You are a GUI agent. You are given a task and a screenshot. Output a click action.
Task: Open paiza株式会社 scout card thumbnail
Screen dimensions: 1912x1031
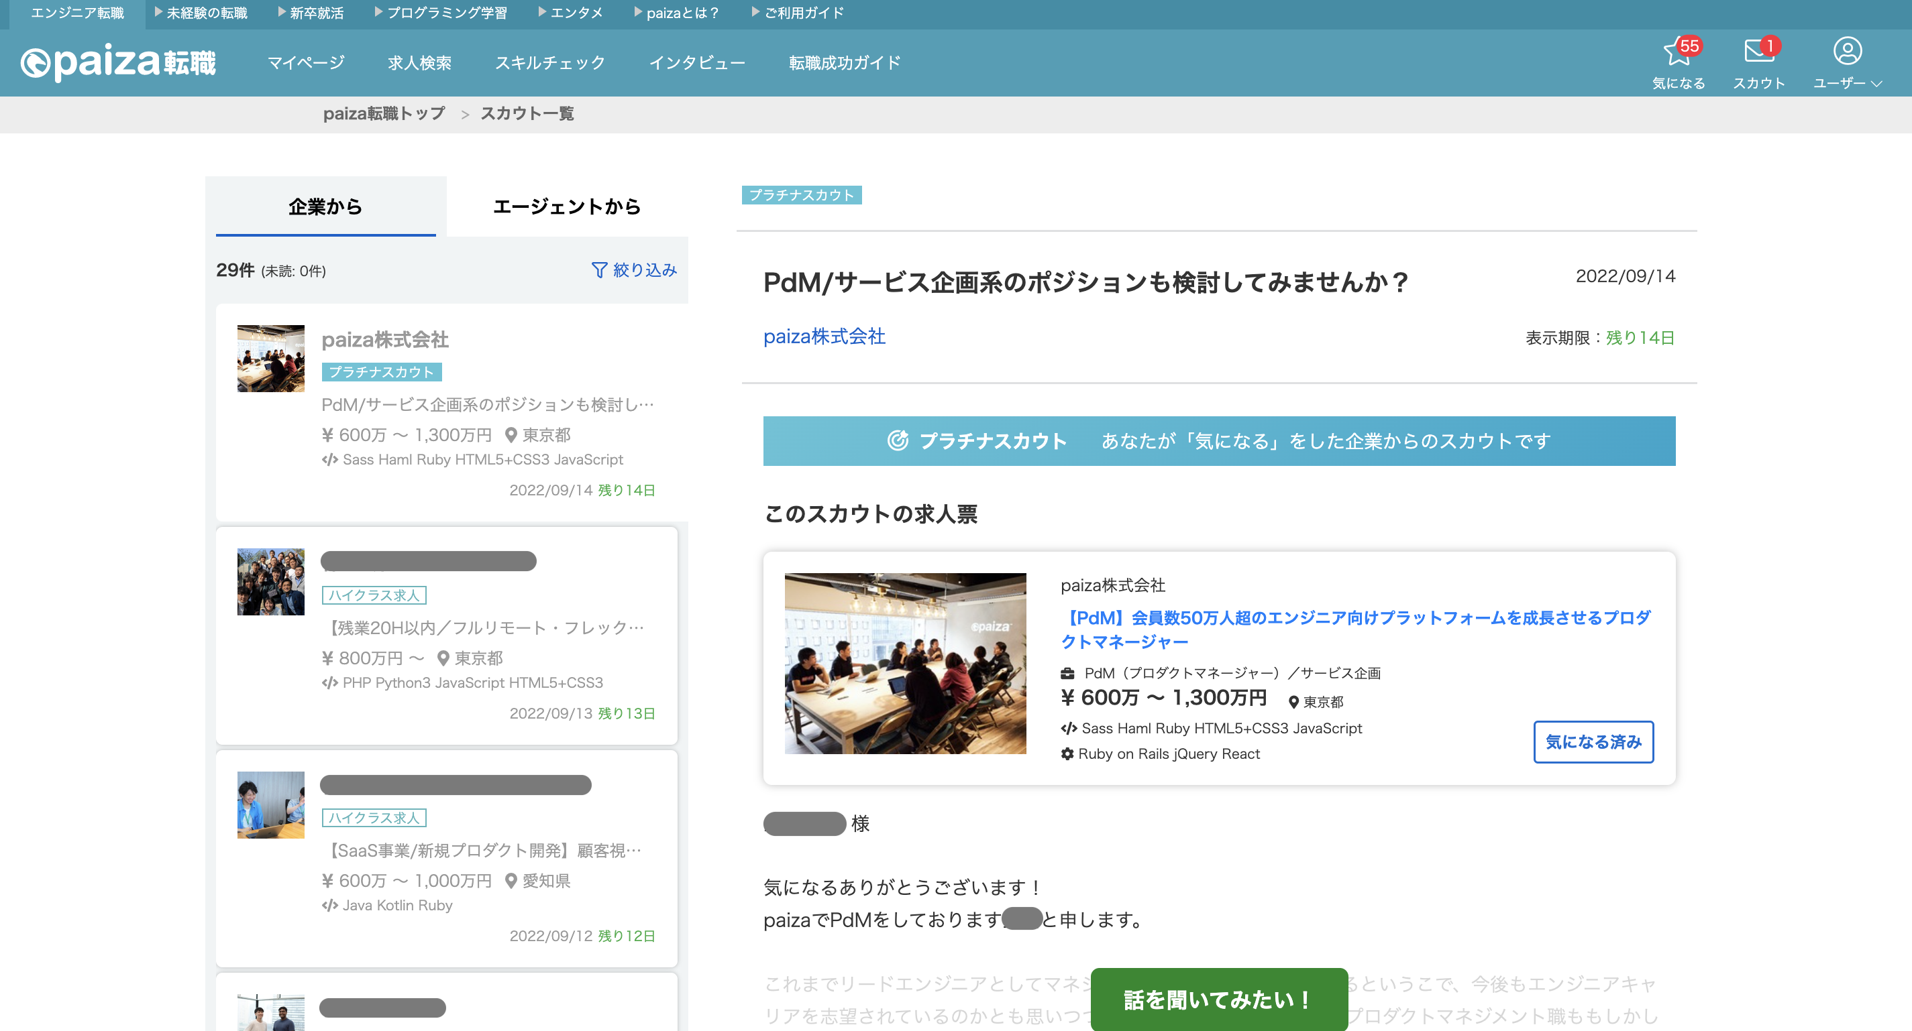(x=271, y=358)
